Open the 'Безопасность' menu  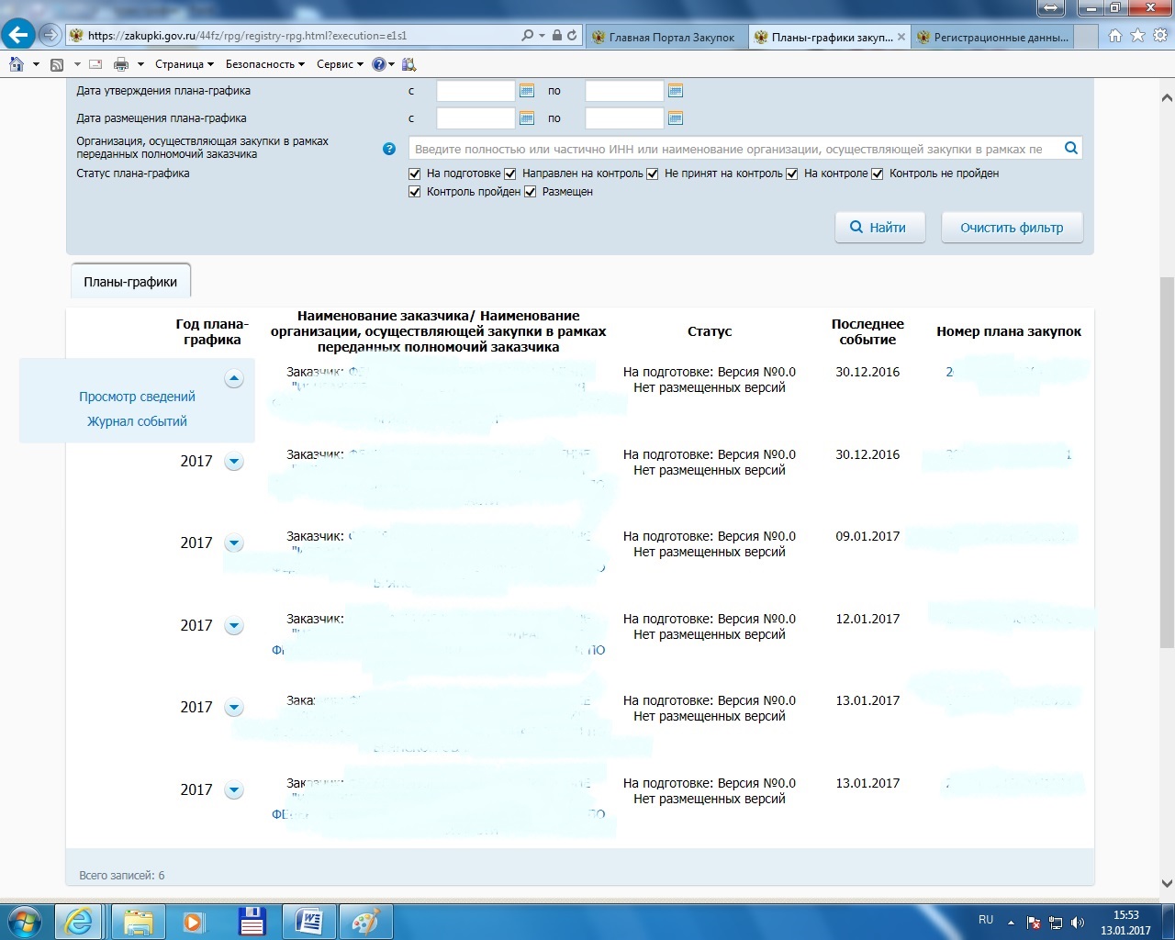[x=264, y=64]
